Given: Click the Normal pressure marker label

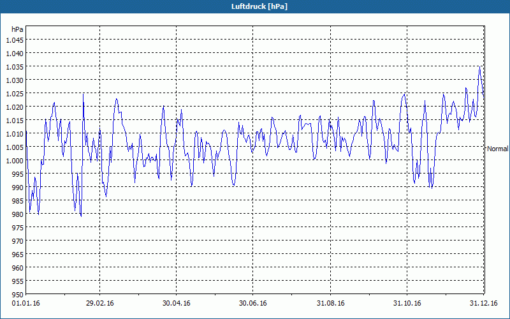Looking at the screenshot, I should point(497,149).
